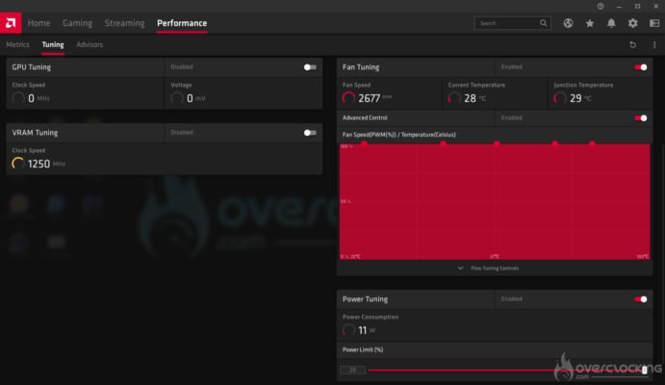Open the Gaming tab
The height and width of the screenshot is (385, 665).
coord(77,23)
